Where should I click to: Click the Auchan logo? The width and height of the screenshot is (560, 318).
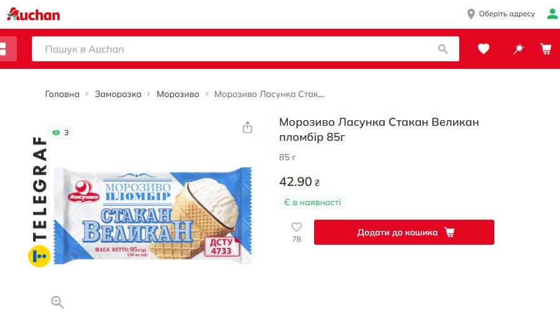(x=33, y=14)
